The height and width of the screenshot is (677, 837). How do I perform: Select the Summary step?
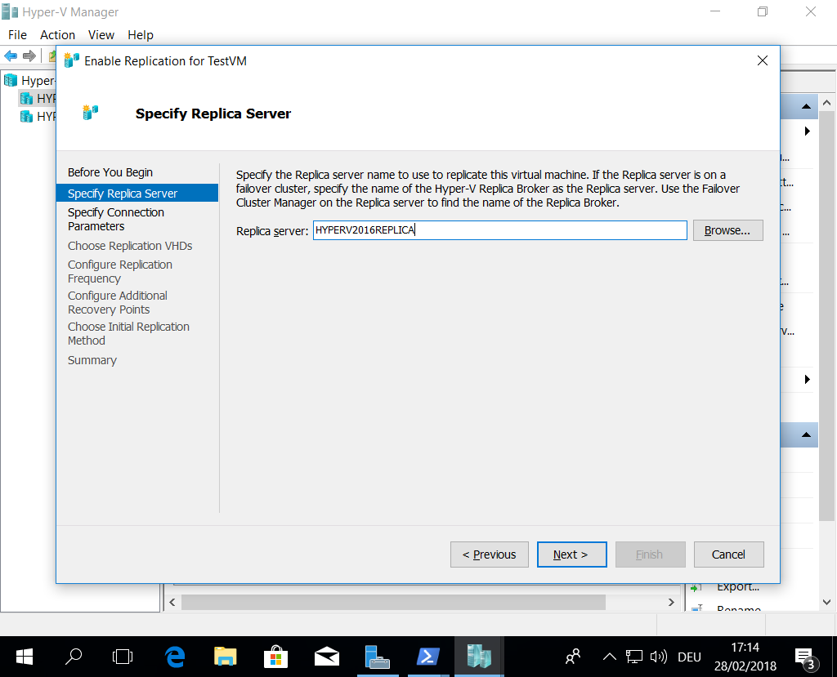point(92,360)
